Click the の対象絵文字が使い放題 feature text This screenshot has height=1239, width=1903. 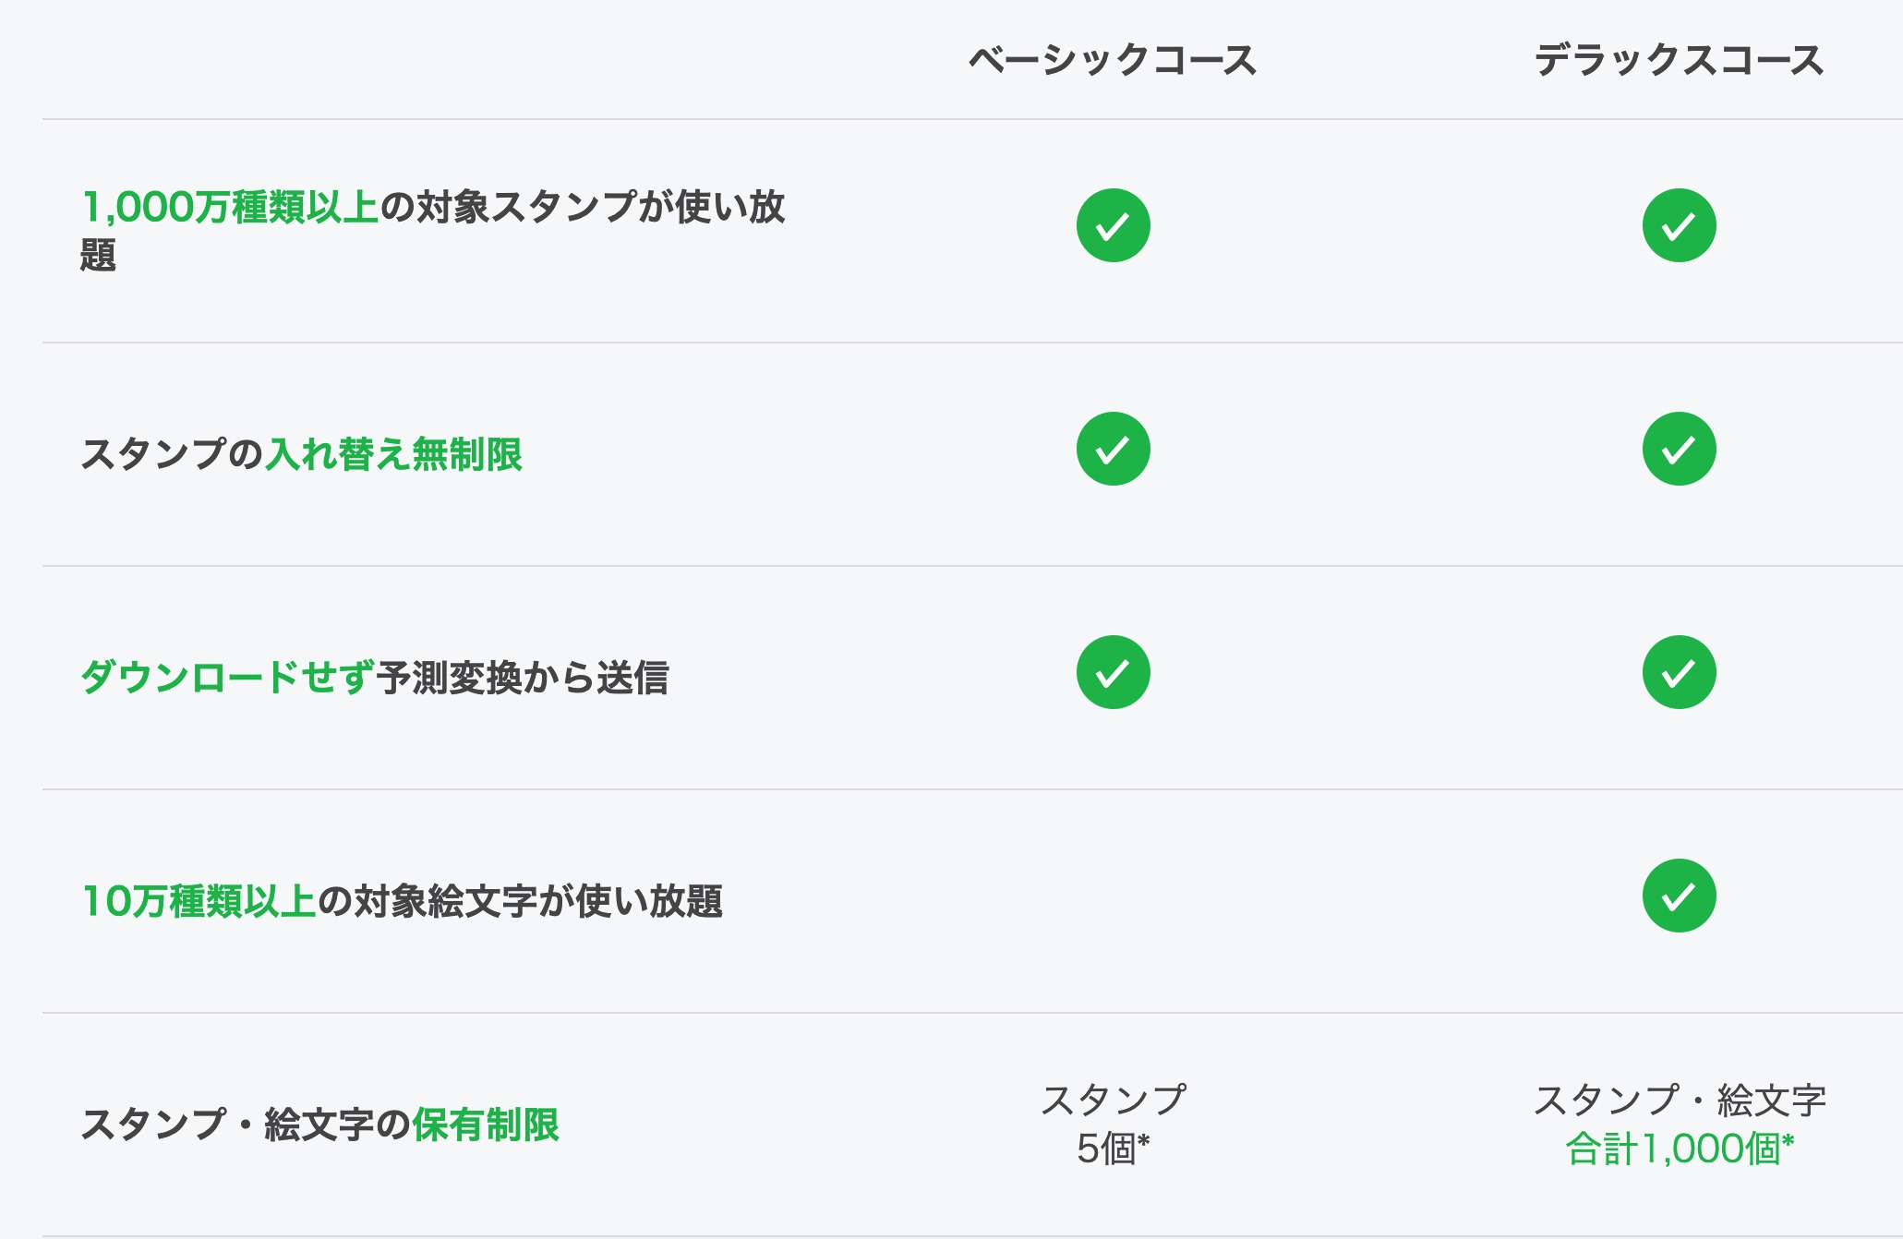[x=520, y=901]
